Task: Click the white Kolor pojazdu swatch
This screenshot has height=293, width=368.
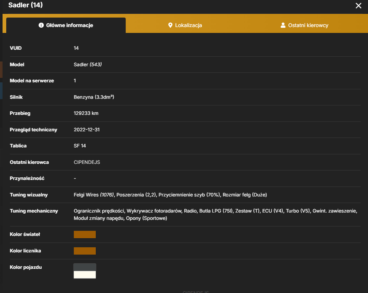Action: (85, 275)
